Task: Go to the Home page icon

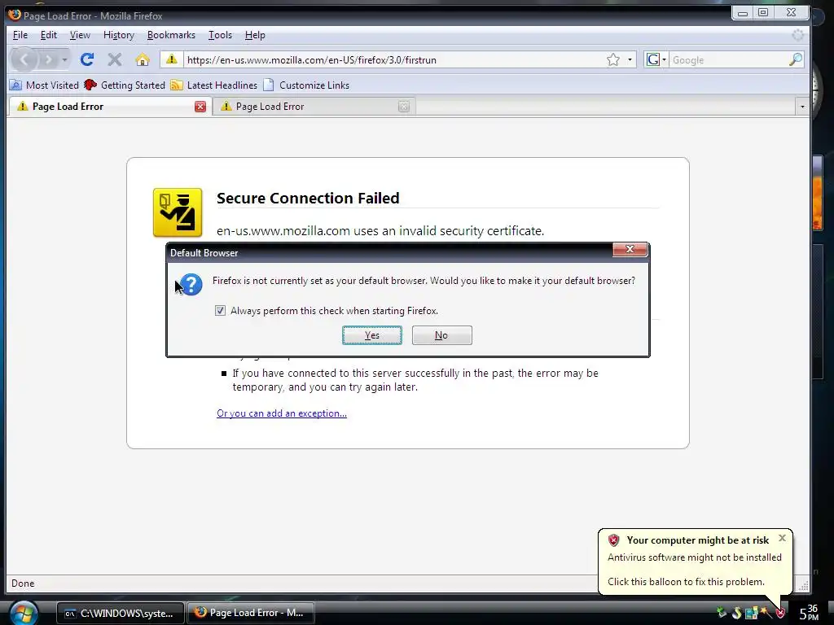Action: pos(142,59)
